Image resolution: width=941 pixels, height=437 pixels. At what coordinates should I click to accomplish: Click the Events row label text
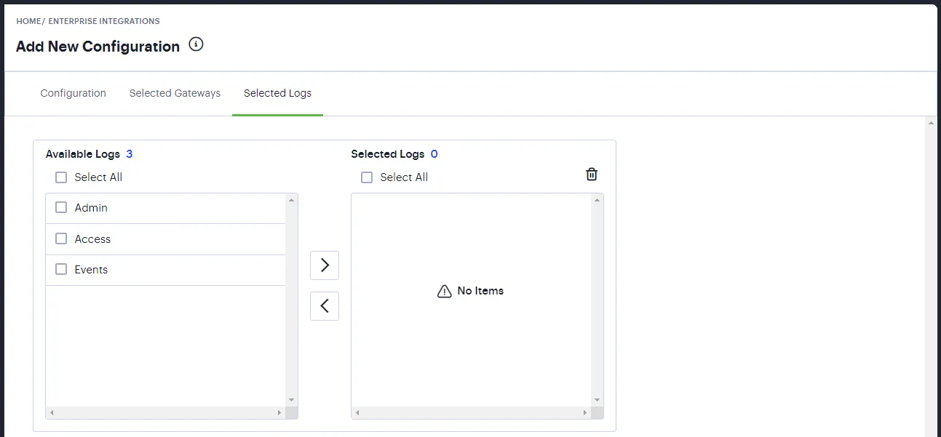click(91, 269)
